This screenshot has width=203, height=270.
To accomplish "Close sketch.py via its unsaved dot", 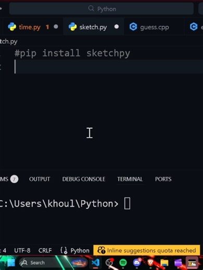I will point(117,26).
